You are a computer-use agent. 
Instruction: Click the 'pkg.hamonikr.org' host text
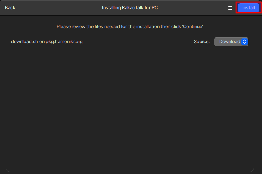pos(64,42)
